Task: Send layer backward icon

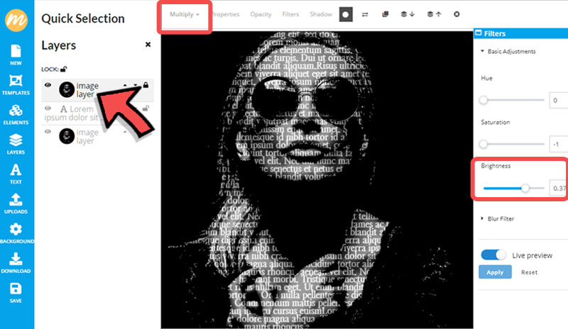Action: point(408,14)
